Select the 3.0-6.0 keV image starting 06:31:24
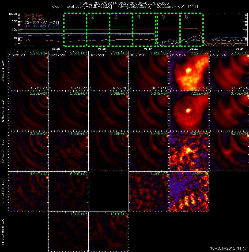 coord(229,71)
